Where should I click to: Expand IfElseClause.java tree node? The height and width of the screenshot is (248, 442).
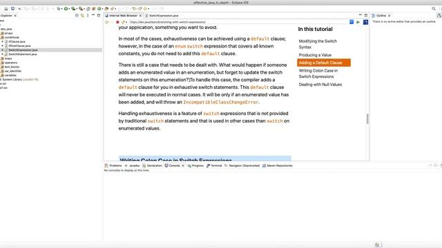[x=3, y=45]
